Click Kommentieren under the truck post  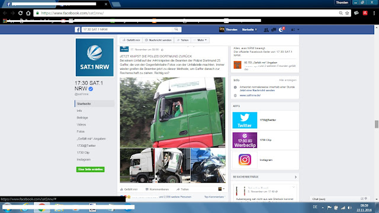pos(158,189)
